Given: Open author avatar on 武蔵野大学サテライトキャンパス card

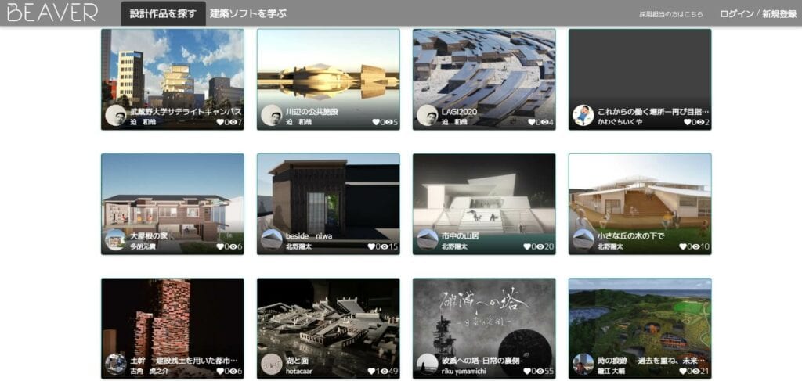Looking at the screenshot, I should pos(116,116).
